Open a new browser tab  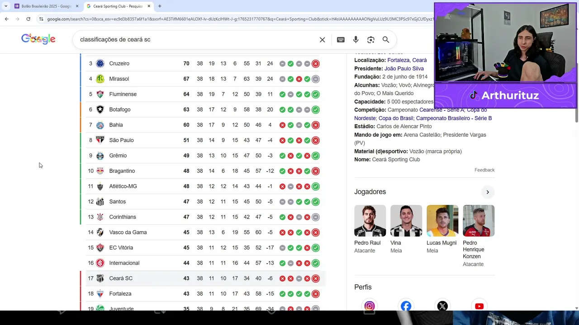160,6
